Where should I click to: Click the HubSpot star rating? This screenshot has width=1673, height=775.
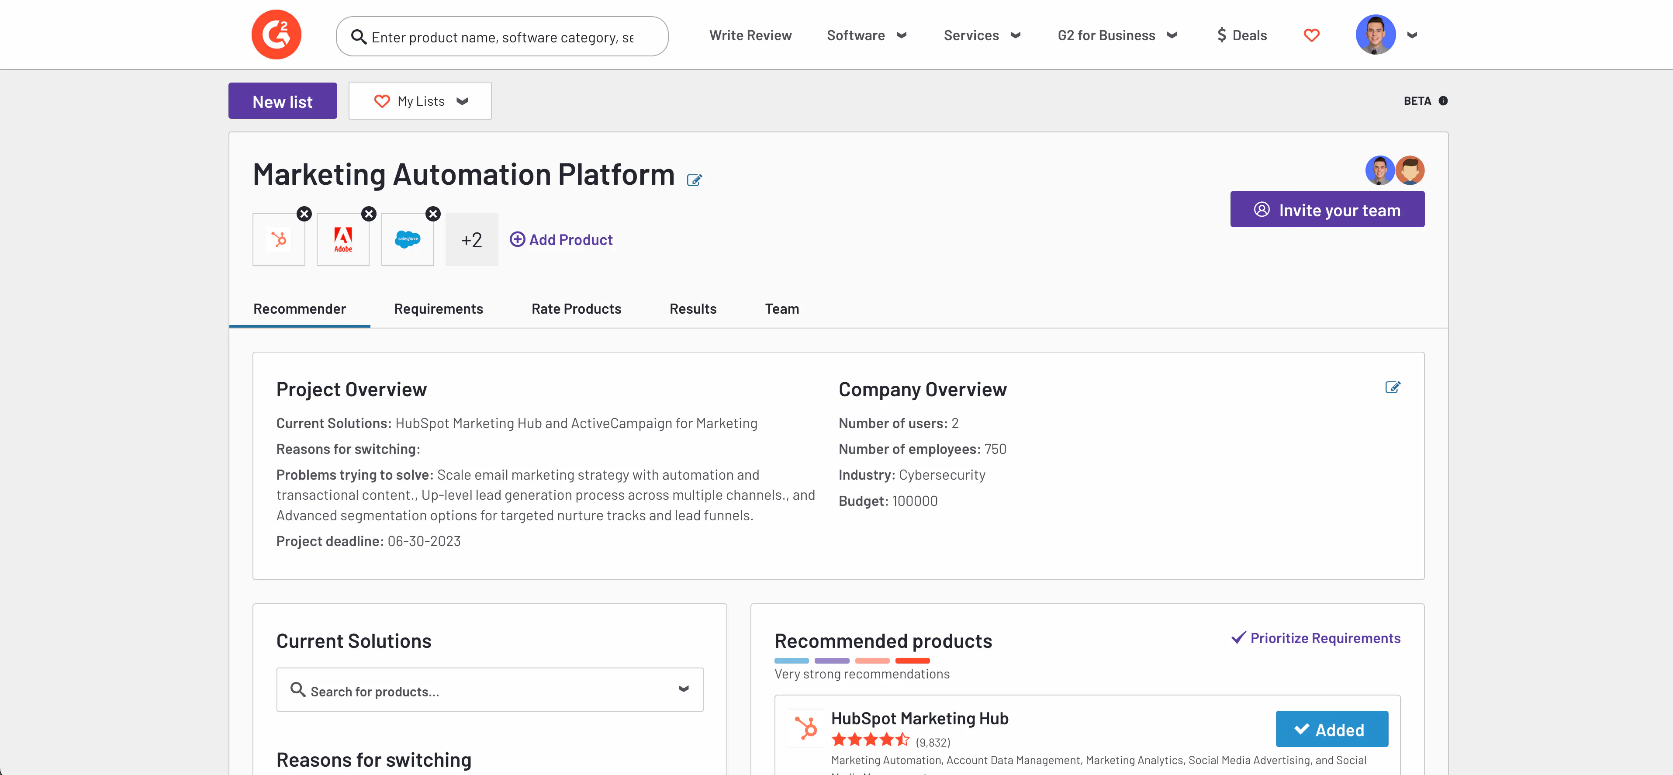pos(870,740)
